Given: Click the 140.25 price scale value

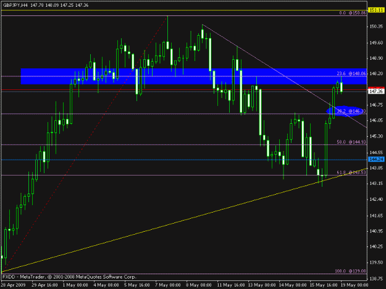Looking at the screenshot, I should pos(377,246).
